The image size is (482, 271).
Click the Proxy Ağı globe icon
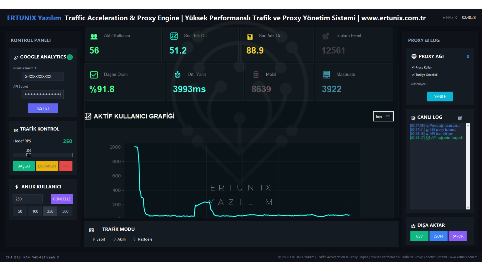coord(414,56)
